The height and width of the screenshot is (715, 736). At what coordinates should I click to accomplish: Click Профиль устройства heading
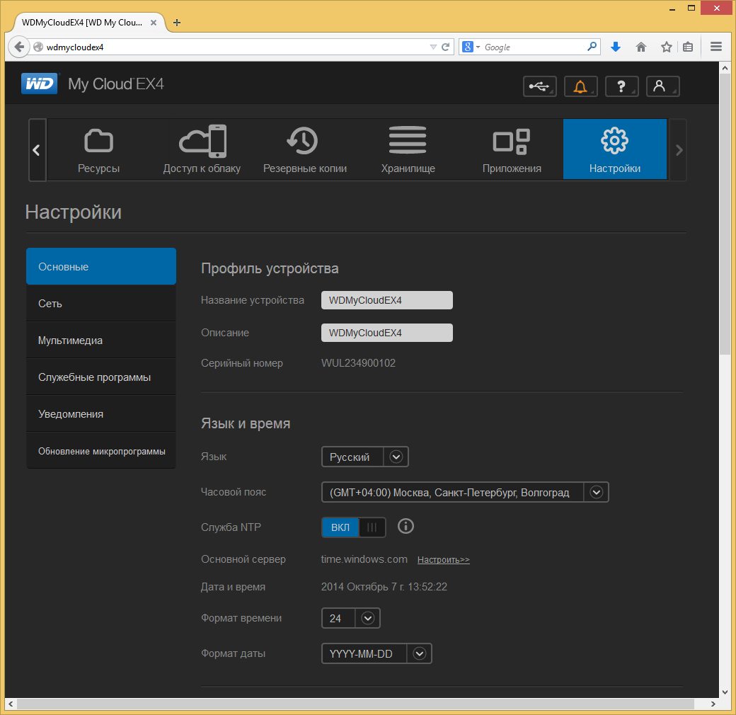(x=270, y=268)
